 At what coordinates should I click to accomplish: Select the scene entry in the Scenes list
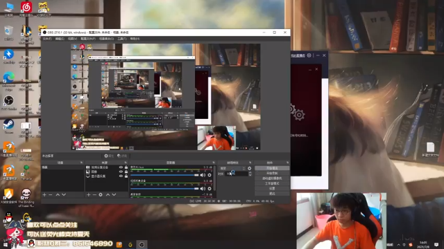[62, 167]
